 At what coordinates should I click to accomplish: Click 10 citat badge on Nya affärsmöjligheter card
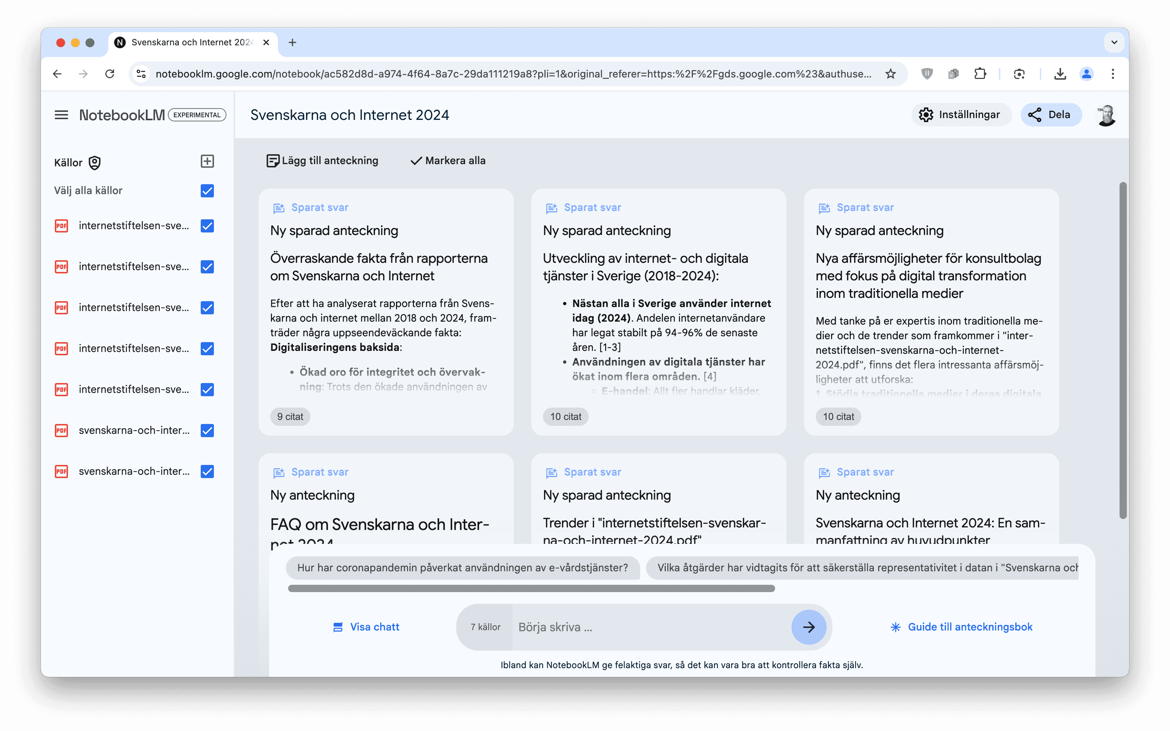tap(838, 417)
